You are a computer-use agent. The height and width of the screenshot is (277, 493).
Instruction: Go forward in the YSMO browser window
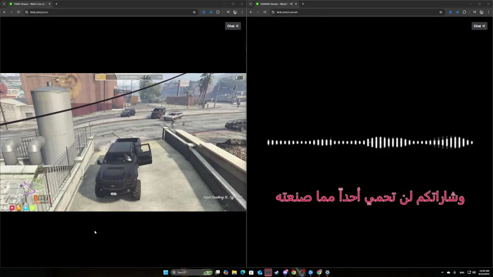point(11,12)
